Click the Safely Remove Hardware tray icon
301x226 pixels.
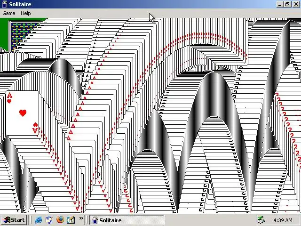(261, 220)
